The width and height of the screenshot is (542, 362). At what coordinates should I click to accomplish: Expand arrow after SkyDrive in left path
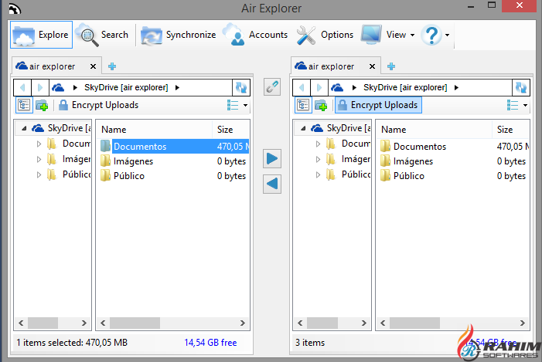click(x=177, y=88)
